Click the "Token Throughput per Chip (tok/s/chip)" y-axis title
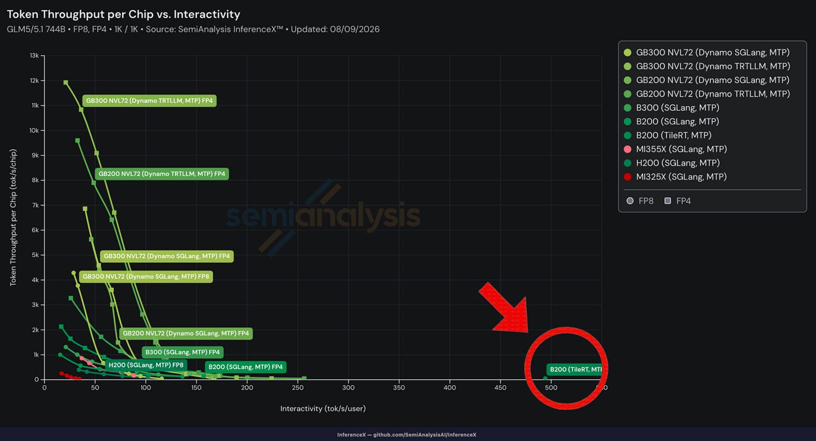 [13, 218]
